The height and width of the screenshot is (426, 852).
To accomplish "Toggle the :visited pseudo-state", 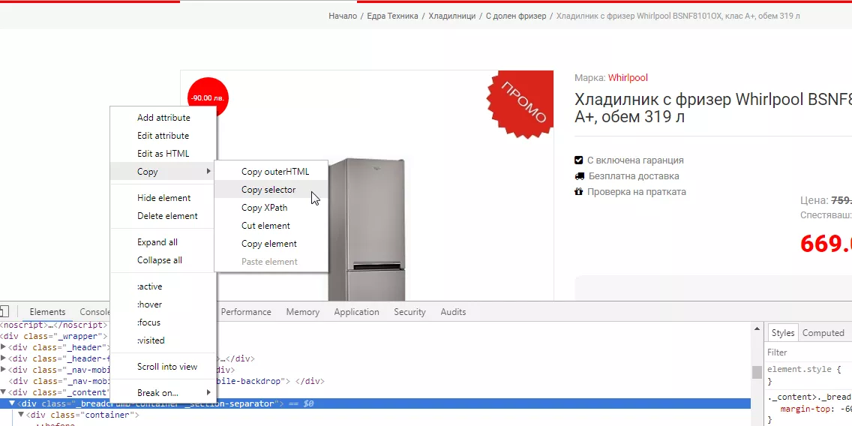I will pyautogui.click(x=163, y=340).
